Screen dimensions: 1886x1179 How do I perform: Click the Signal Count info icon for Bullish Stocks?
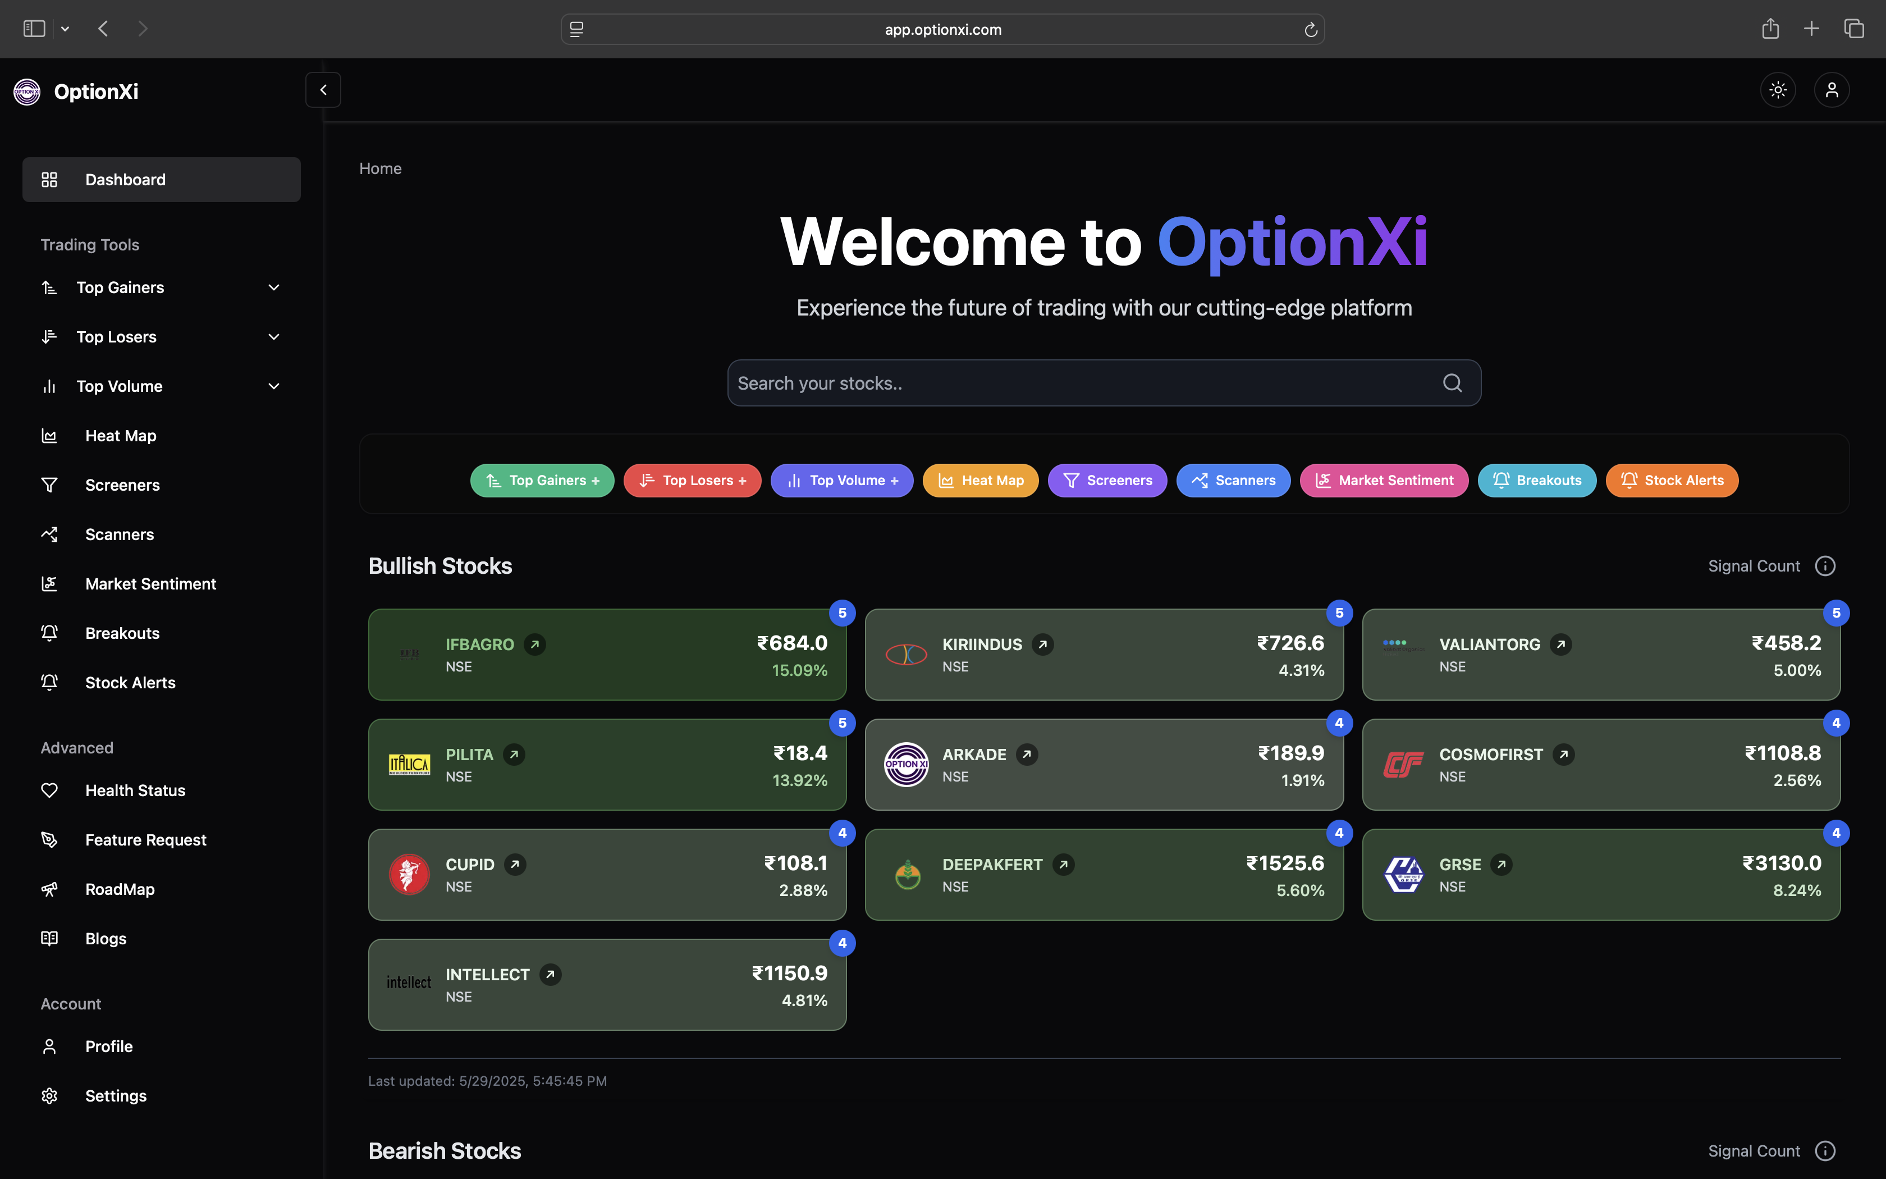(1825, 566)
